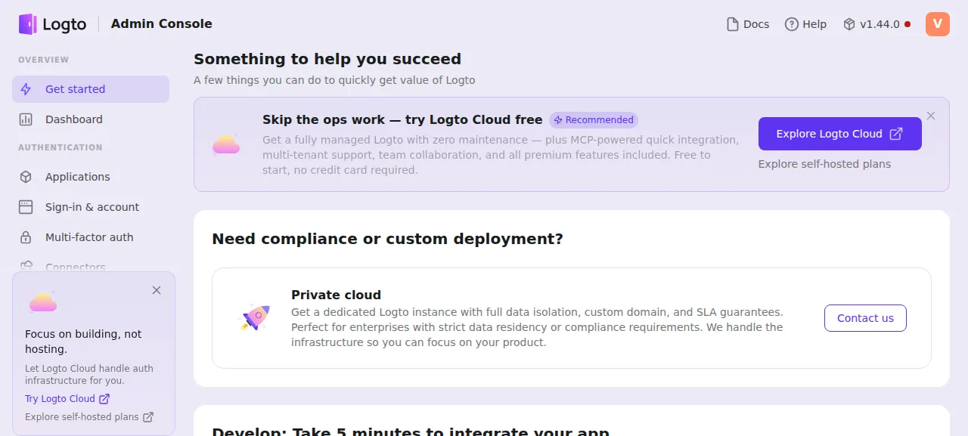Open Connectors in sidebar
This screenshot has width=968, height=436.
tap(91, 266)
